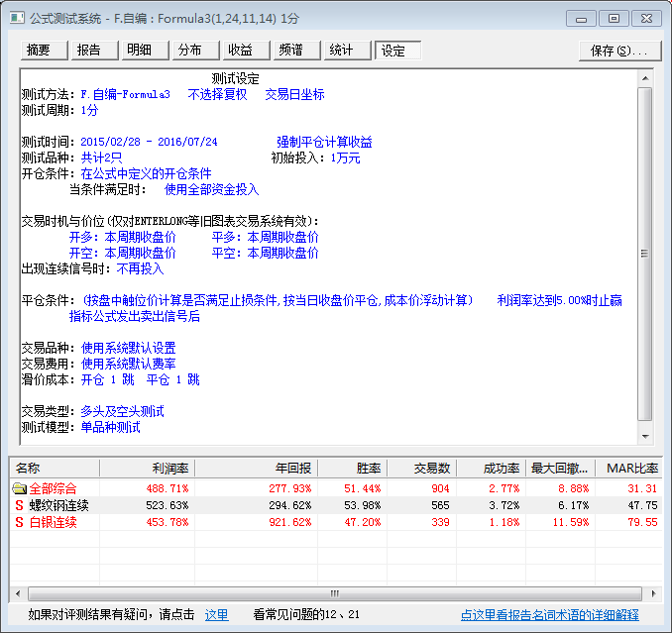
Task: Click the 488.71% profit rate cell
Action: coord(168,488)
